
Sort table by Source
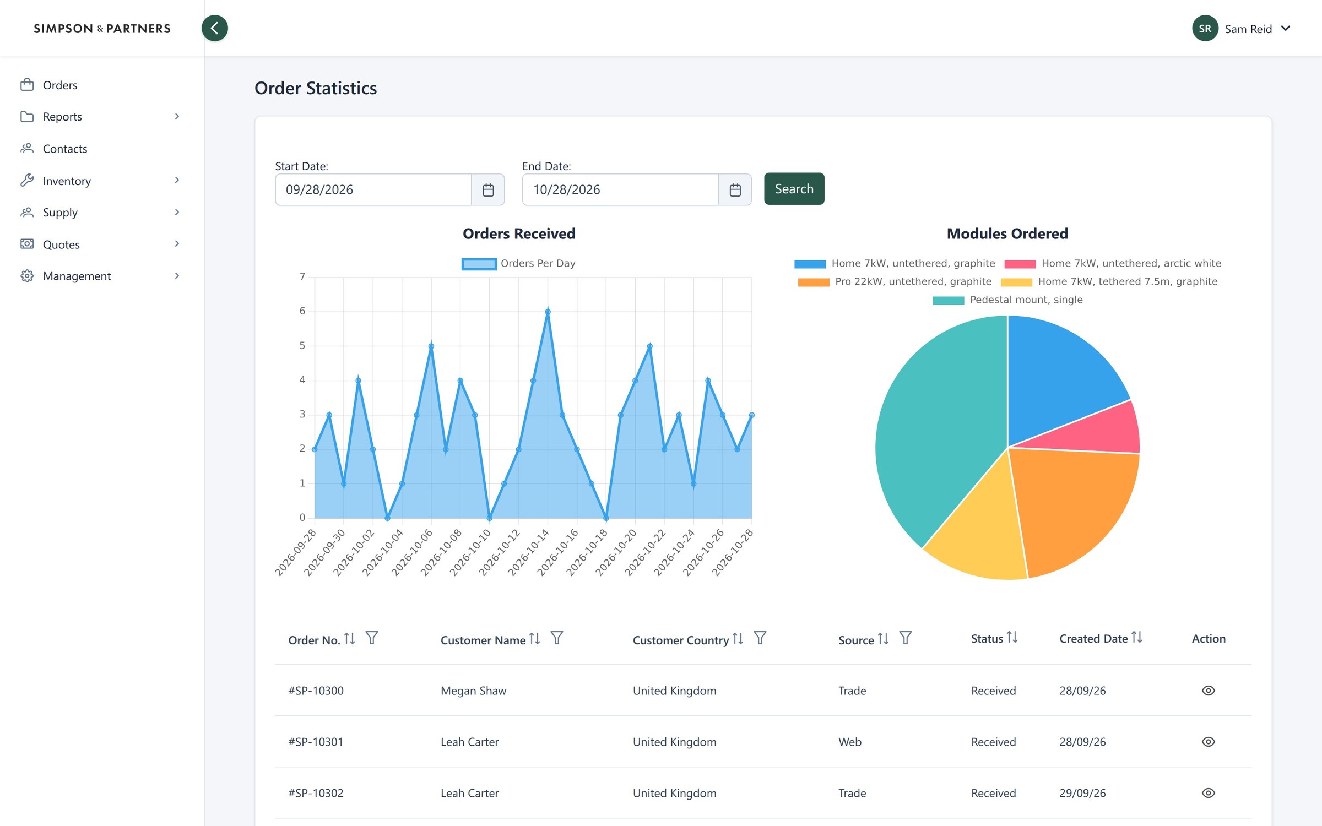point(883,639)
